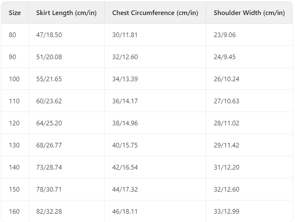Click the size 100 row label

pos(14,79)
